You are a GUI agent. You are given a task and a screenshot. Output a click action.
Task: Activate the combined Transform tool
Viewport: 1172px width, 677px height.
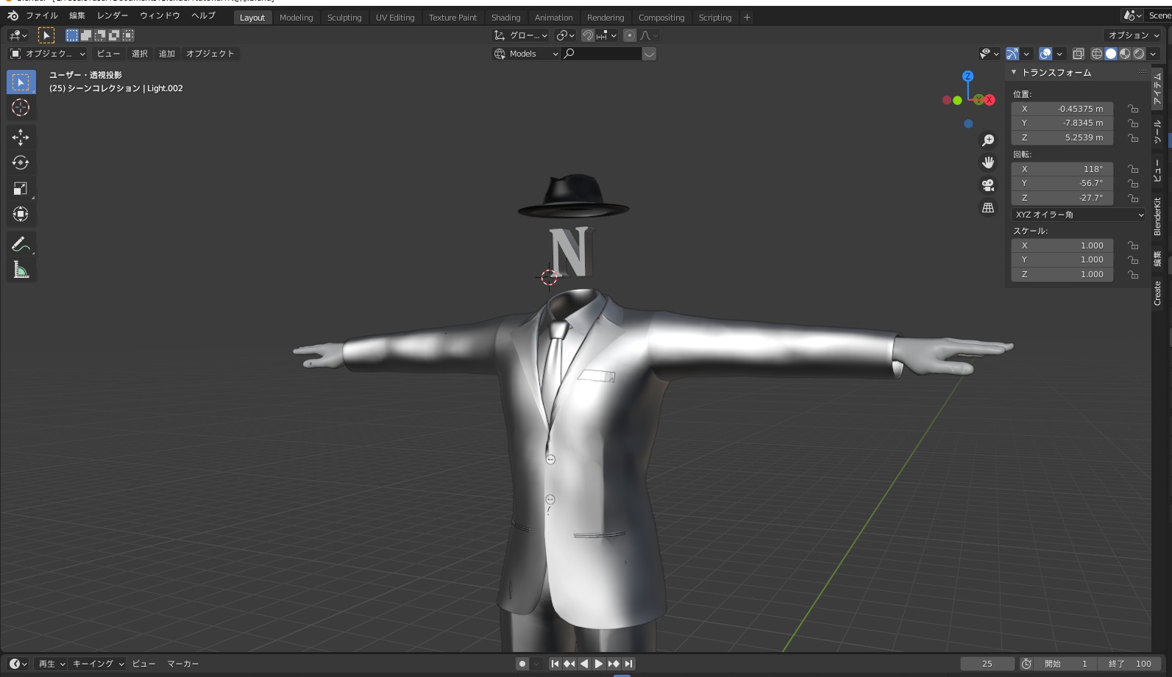click(21, 214)
